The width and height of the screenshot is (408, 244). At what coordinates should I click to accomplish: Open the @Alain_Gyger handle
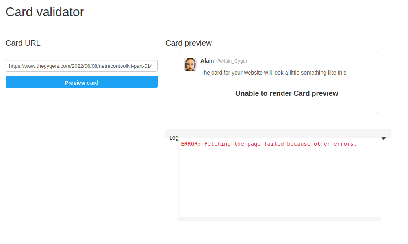click(231, 61)
